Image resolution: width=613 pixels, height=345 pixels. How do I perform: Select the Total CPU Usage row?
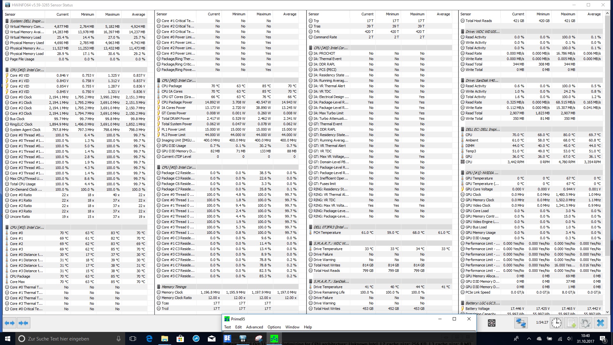76,184
